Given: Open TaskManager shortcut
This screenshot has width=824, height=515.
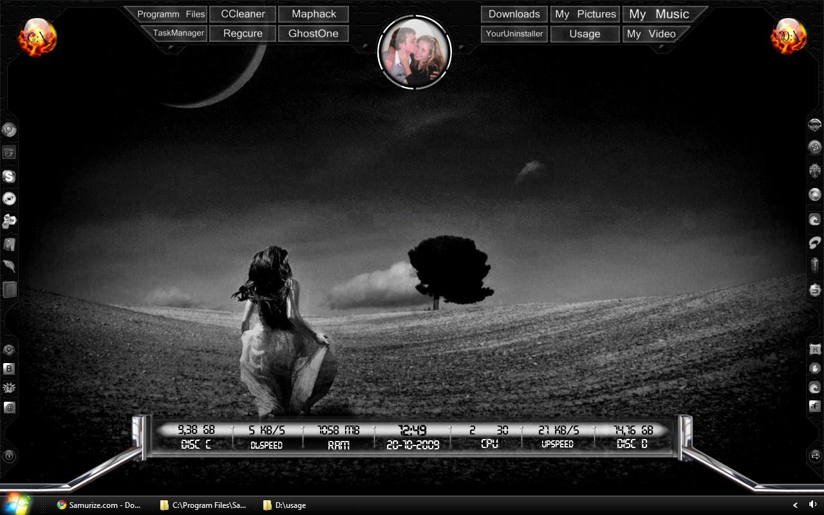Looking at the screenshot, I should click(x=178, y=33).
